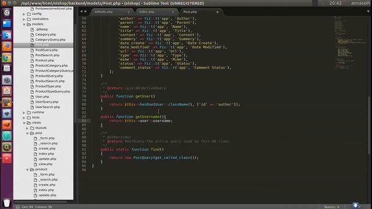372x209 pixels.
Task: Open the Ubuntu Software Center icon in dock
Action: pyautogui.click(x=6, y=91)
